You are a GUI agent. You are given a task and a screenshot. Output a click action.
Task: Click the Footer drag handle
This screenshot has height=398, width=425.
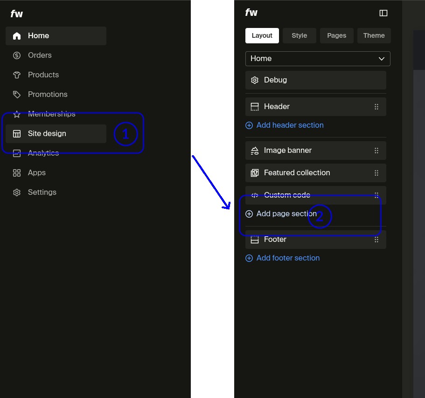[x=376, y=240]
